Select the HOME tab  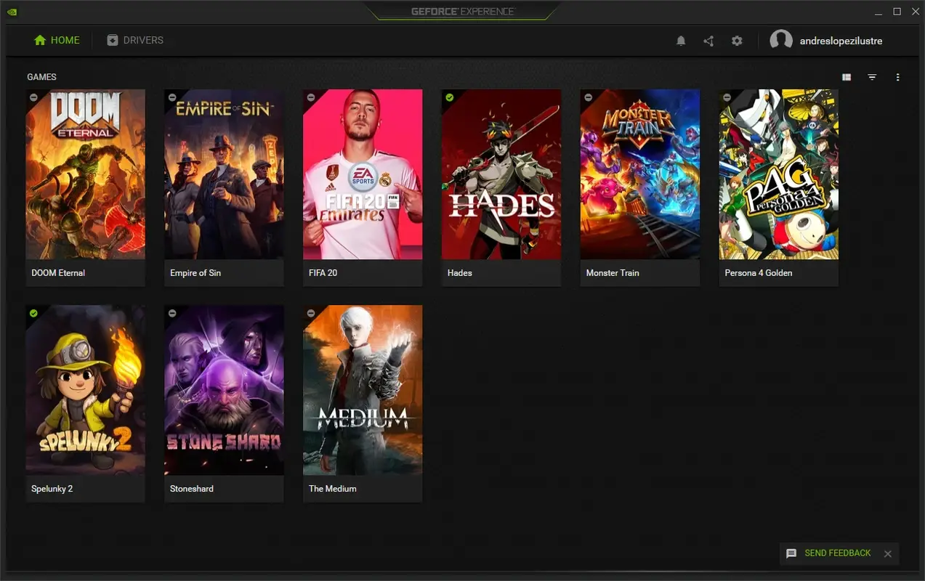tap(56, 40)
